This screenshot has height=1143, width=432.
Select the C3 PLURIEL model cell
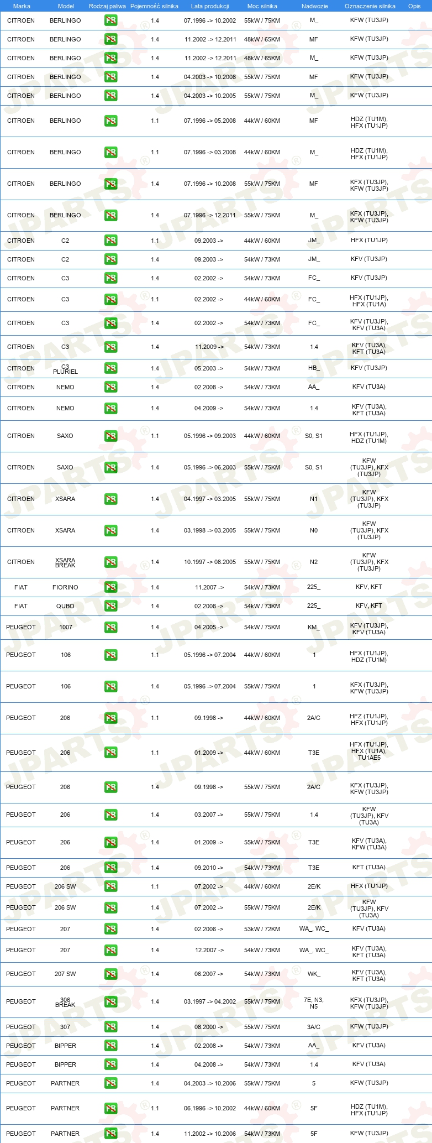tap(65, 369)
